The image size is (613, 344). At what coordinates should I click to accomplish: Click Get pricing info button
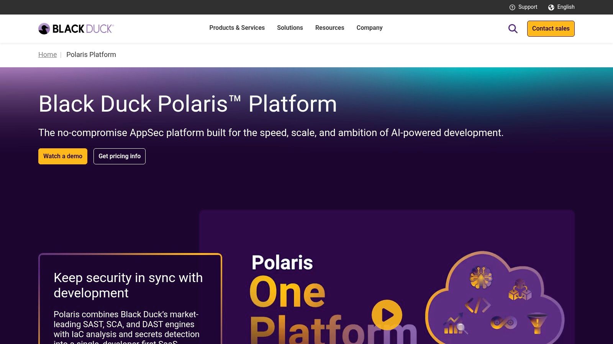click(120, 156)
